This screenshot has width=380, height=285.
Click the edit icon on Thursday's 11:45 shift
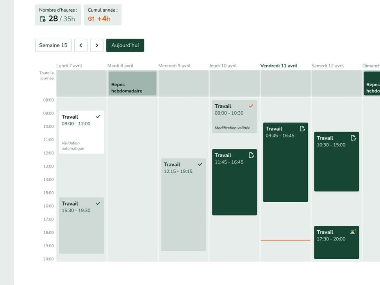pyautogui.click(x=252, y=155)
